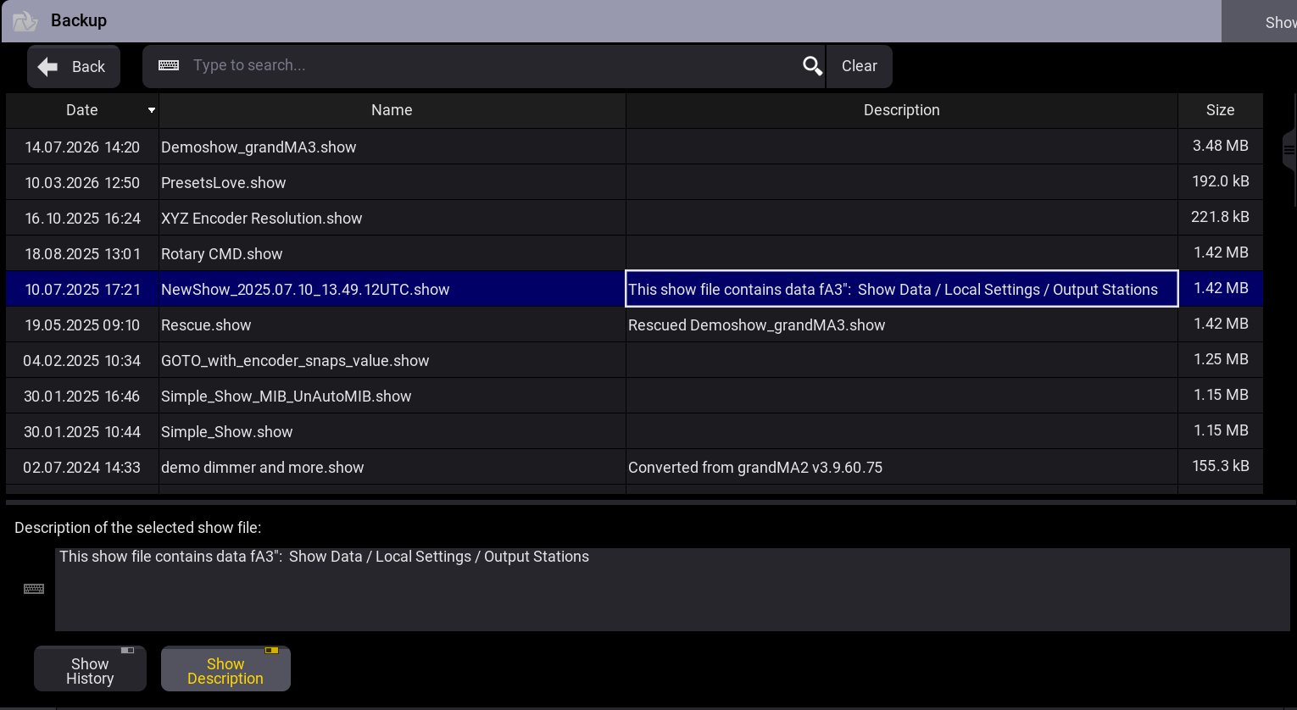The image size is (1297, 710).
Task: Sort by Description column header
Action: tap(901, 110)
